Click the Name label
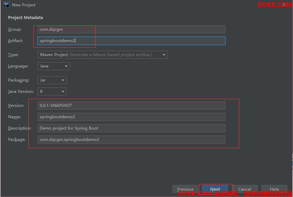Screen dimensions: 293x197 pos(14,117)
